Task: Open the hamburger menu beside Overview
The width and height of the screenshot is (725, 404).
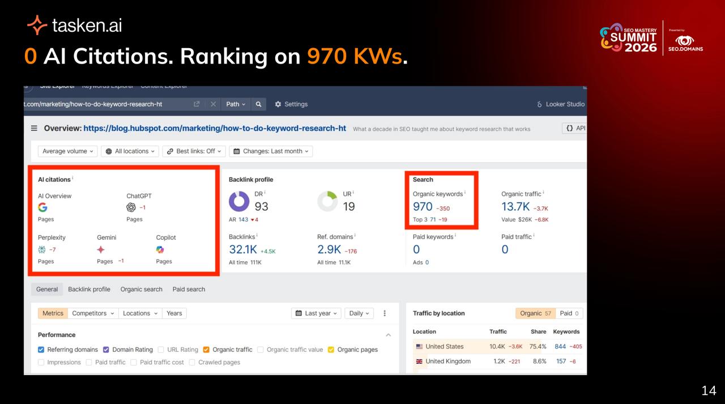Action: (x=35, y=129)
